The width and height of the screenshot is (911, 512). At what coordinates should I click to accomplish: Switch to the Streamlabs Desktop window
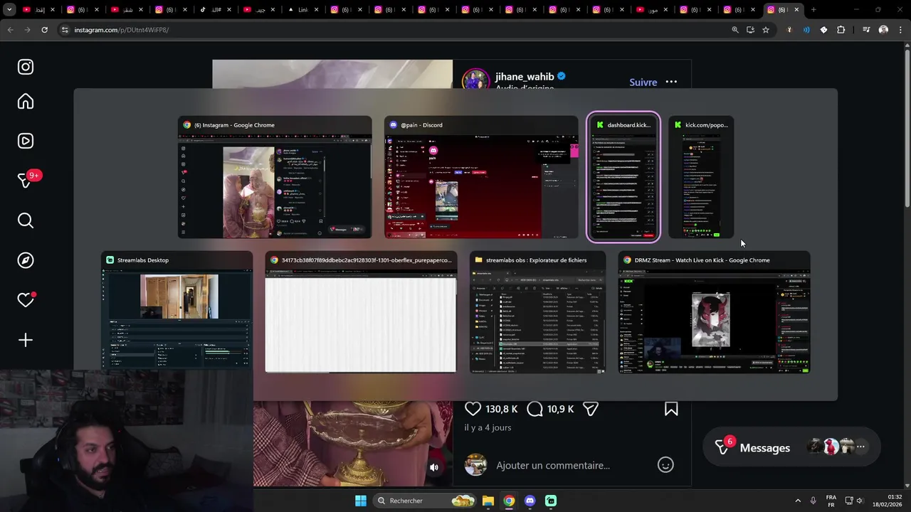point(177,311)
